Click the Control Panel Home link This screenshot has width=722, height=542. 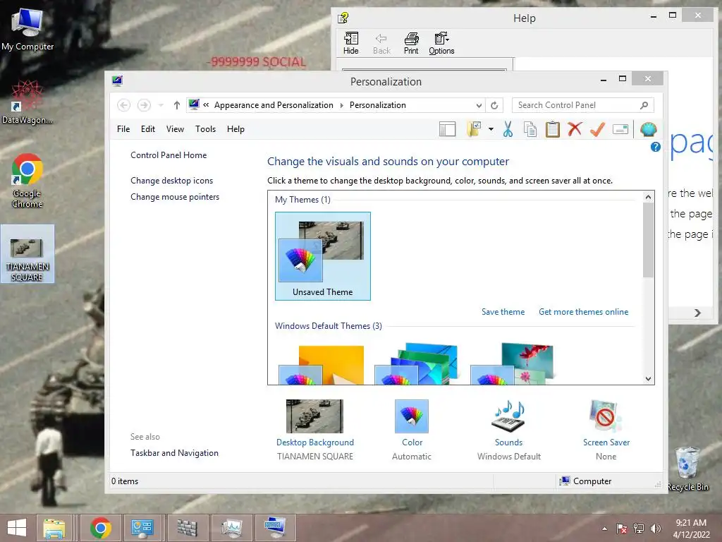pyautogui.click(x=169, y=155)
